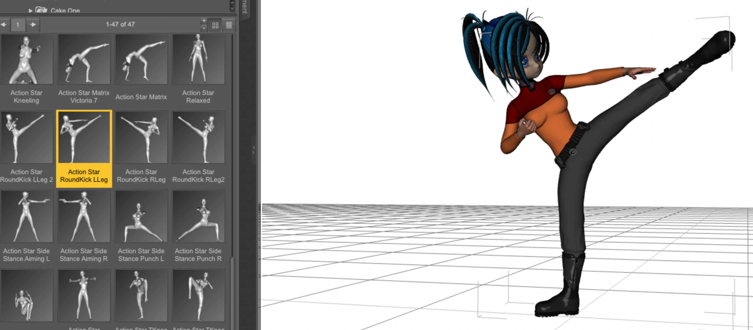
Task: Select Action Star Relaxed pose
Action: click(198, 59)
